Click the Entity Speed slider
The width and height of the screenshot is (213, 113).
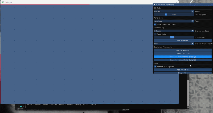point(174,15)
